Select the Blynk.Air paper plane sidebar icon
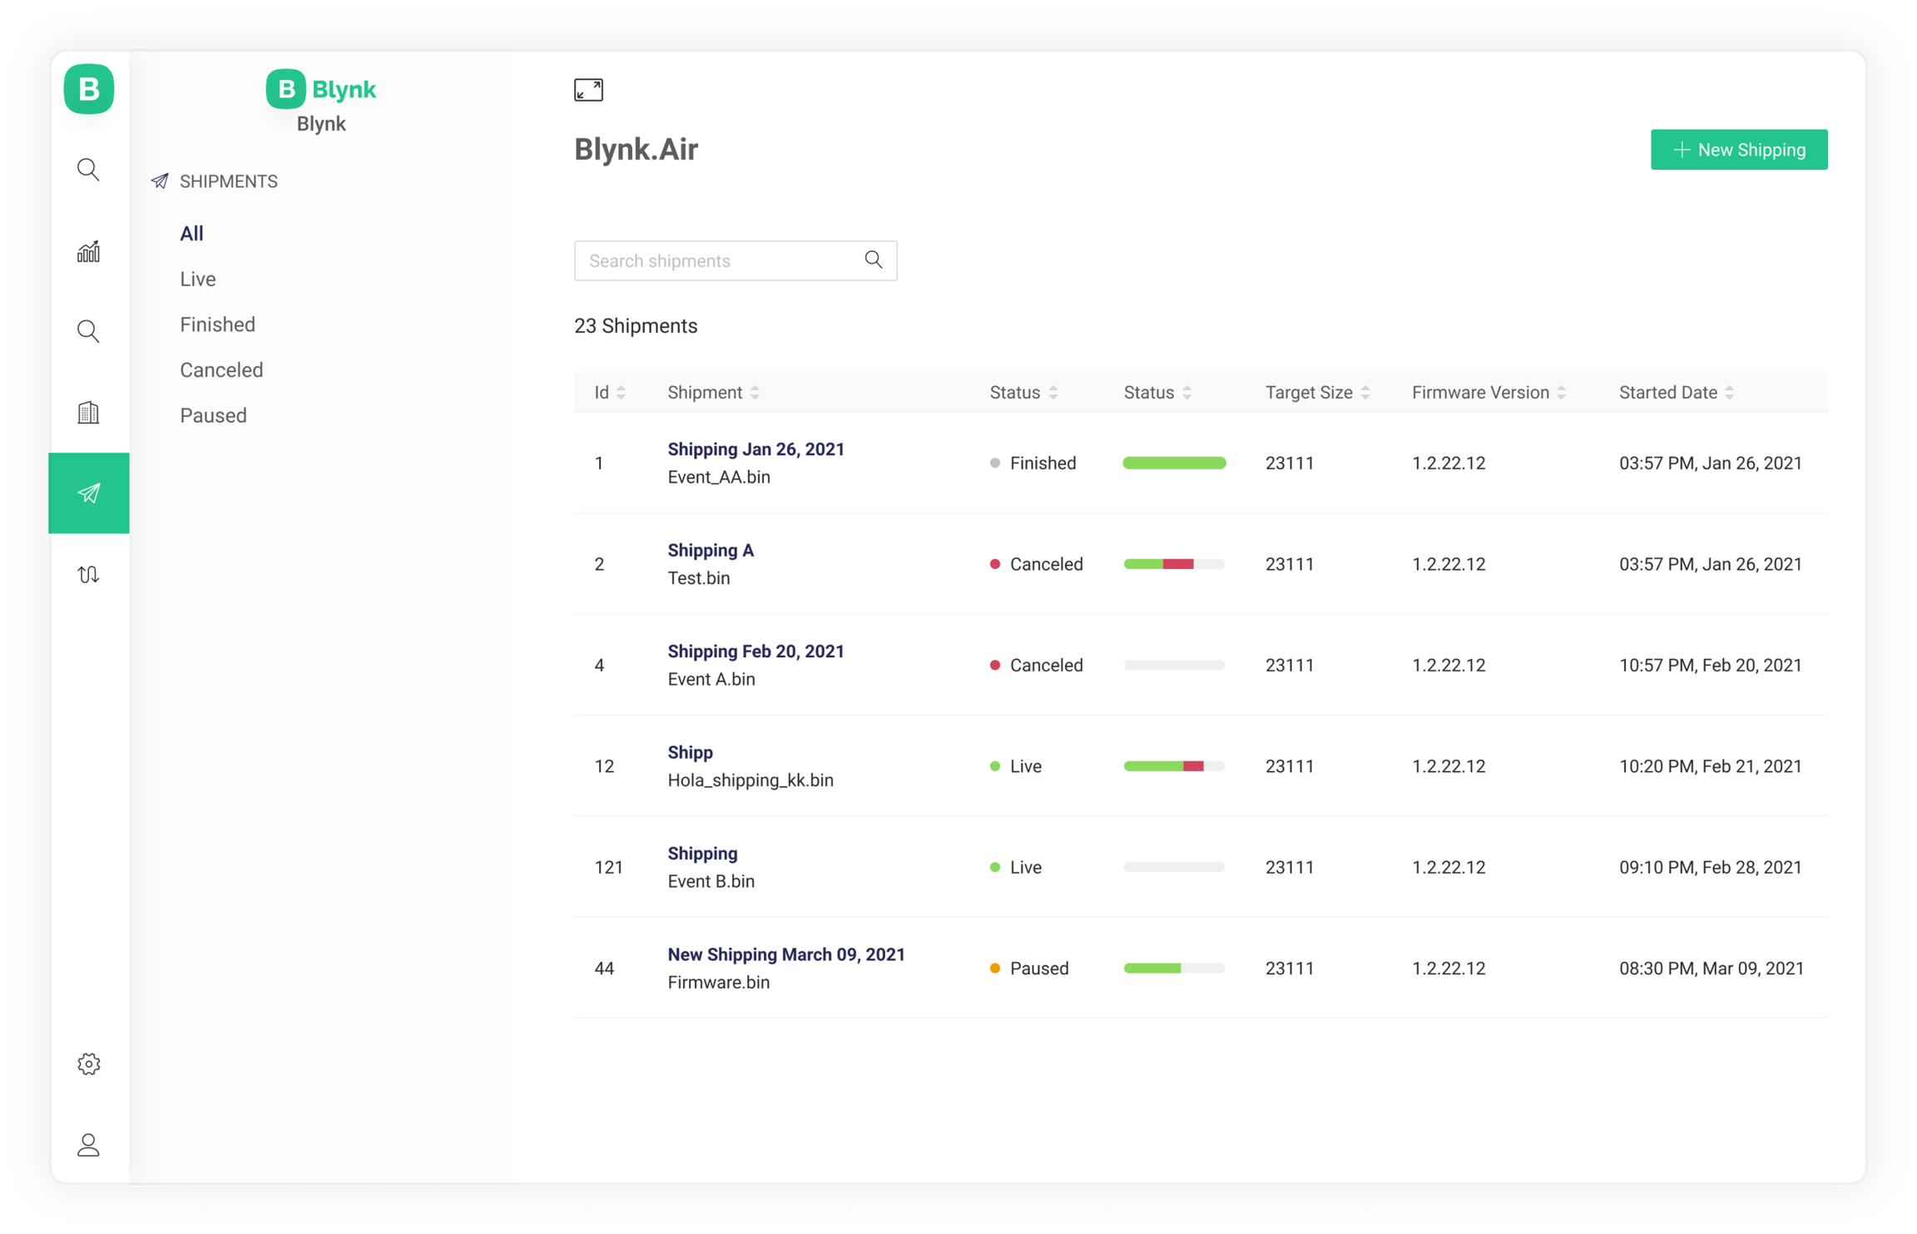This screenshot has width=1917, height=1234. pyautogui.click(x=88, y=493)
